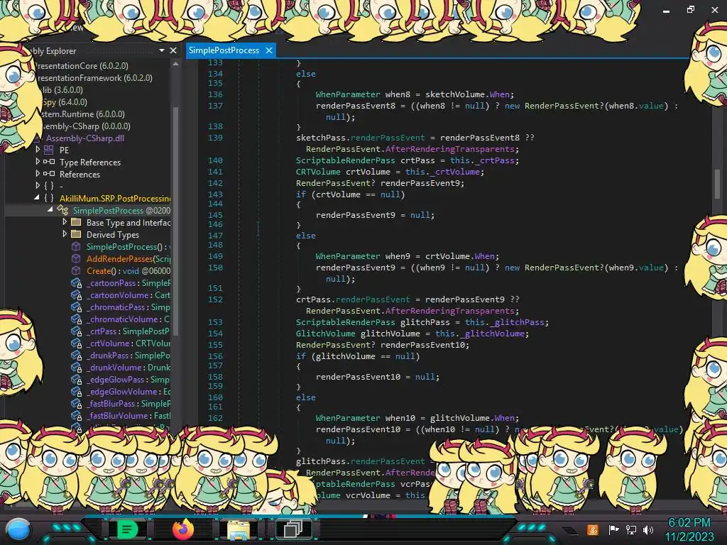The image size is (727, 545).
Task: Click the flag action center tray icon
Action: pos(613,529)
